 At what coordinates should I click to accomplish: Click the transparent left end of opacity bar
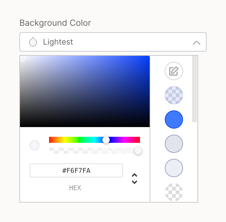tap(52, 151)
